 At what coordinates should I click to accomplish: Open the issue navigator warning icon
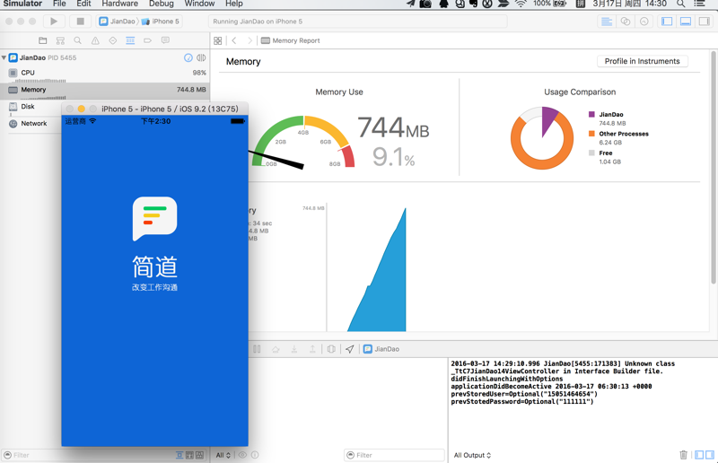pyautogui.click(x=95, y=40)
